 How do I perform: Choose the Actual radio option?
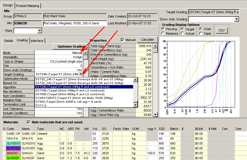[182, 34]
